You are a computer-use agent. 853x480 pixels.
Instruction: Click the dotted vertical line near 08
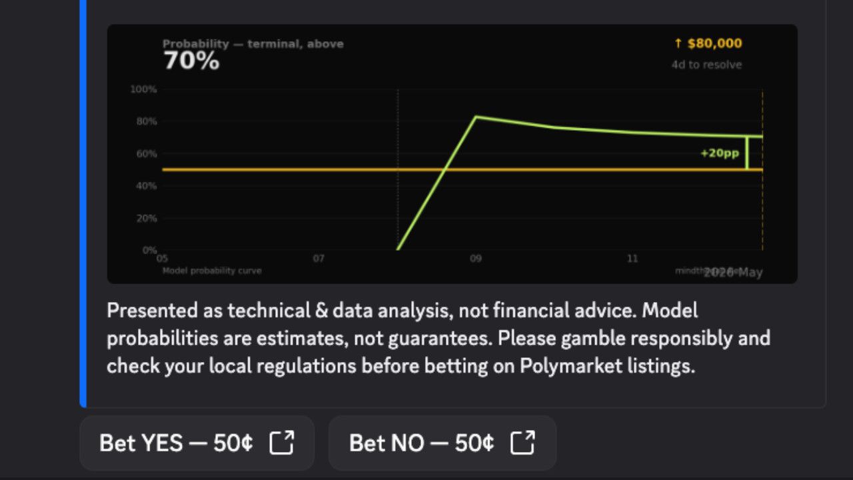coord(398,169)
